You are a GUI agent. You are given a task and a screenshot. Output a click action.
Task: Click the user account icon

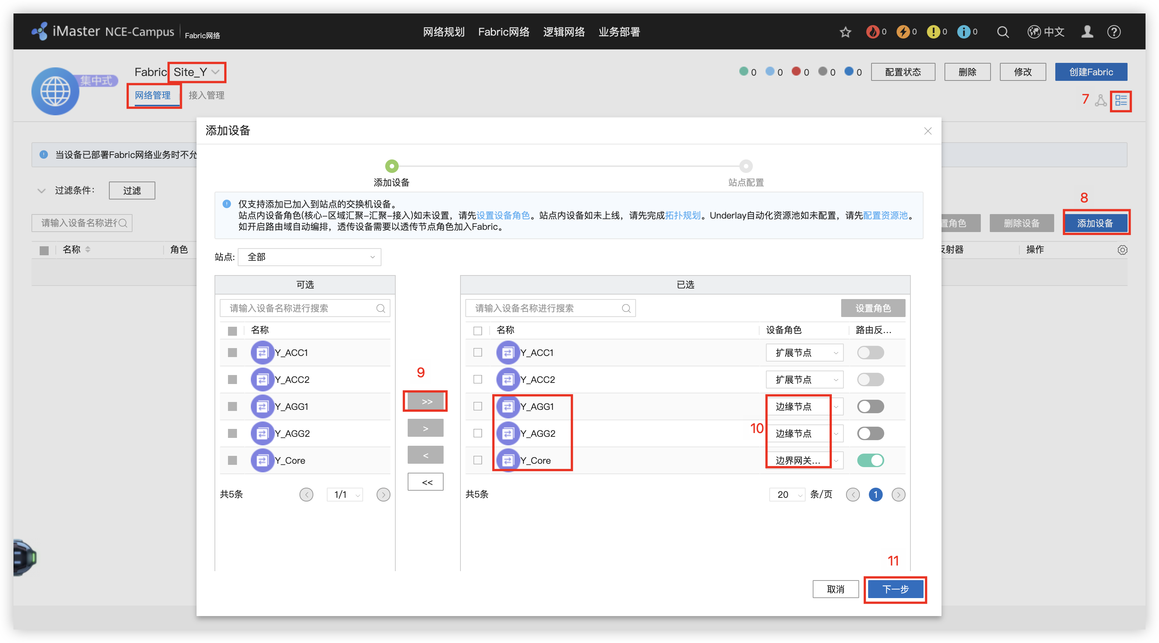(1087, 32)
